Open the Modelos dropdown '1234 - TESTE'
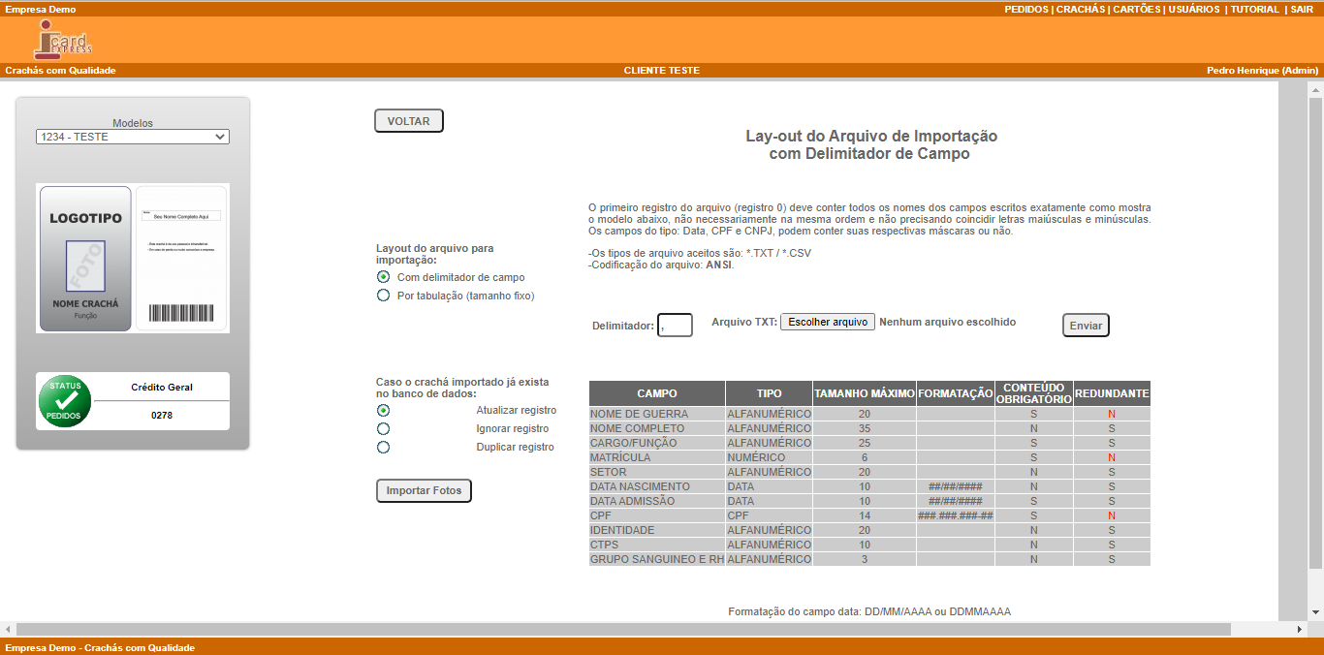Screen dimensions: 1324x655 tap(133, 137)
